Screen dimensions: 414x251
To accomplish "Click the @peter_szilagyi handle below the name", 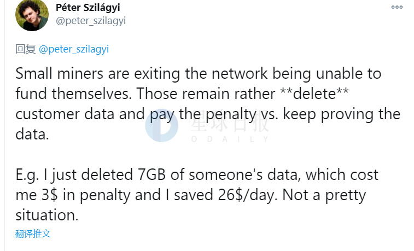I will click(91, 21).
